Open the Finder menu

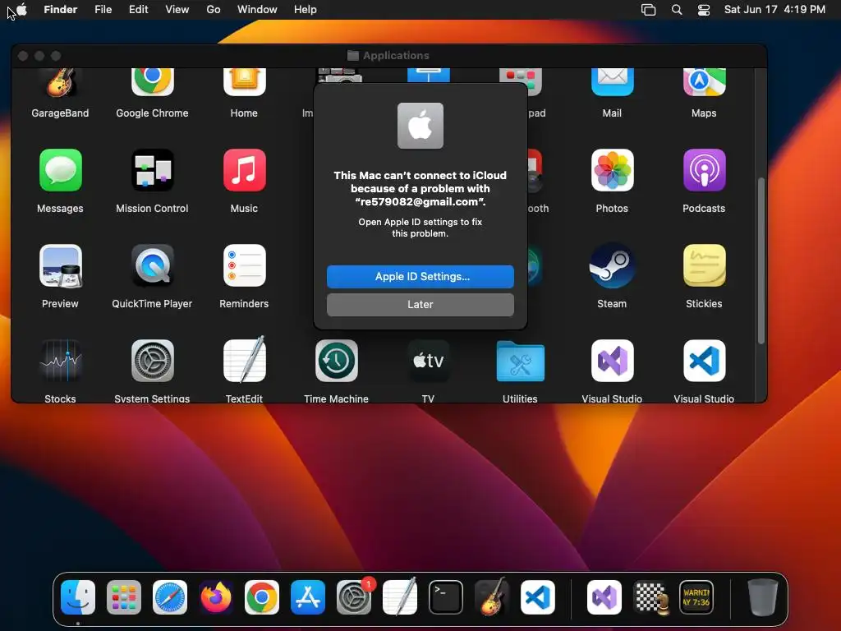61,10
